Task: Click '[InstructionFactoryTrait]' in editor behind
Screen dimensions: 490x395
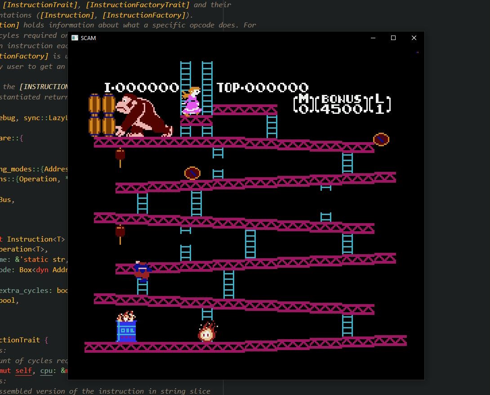Action: [x=138, y=4]
